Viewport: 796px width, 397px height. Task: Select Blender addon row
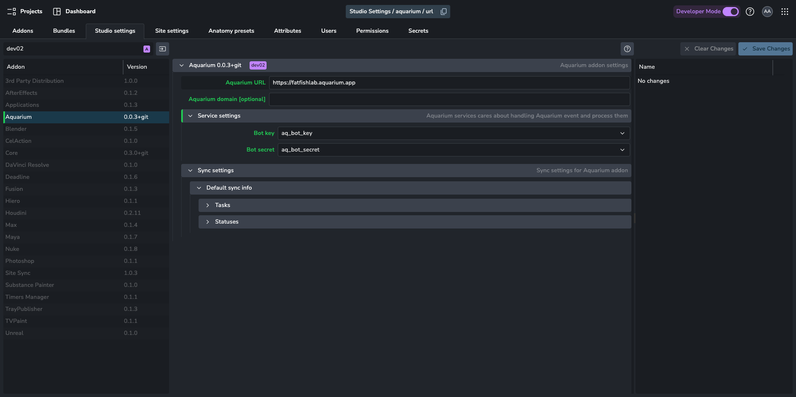pos(86,129)
